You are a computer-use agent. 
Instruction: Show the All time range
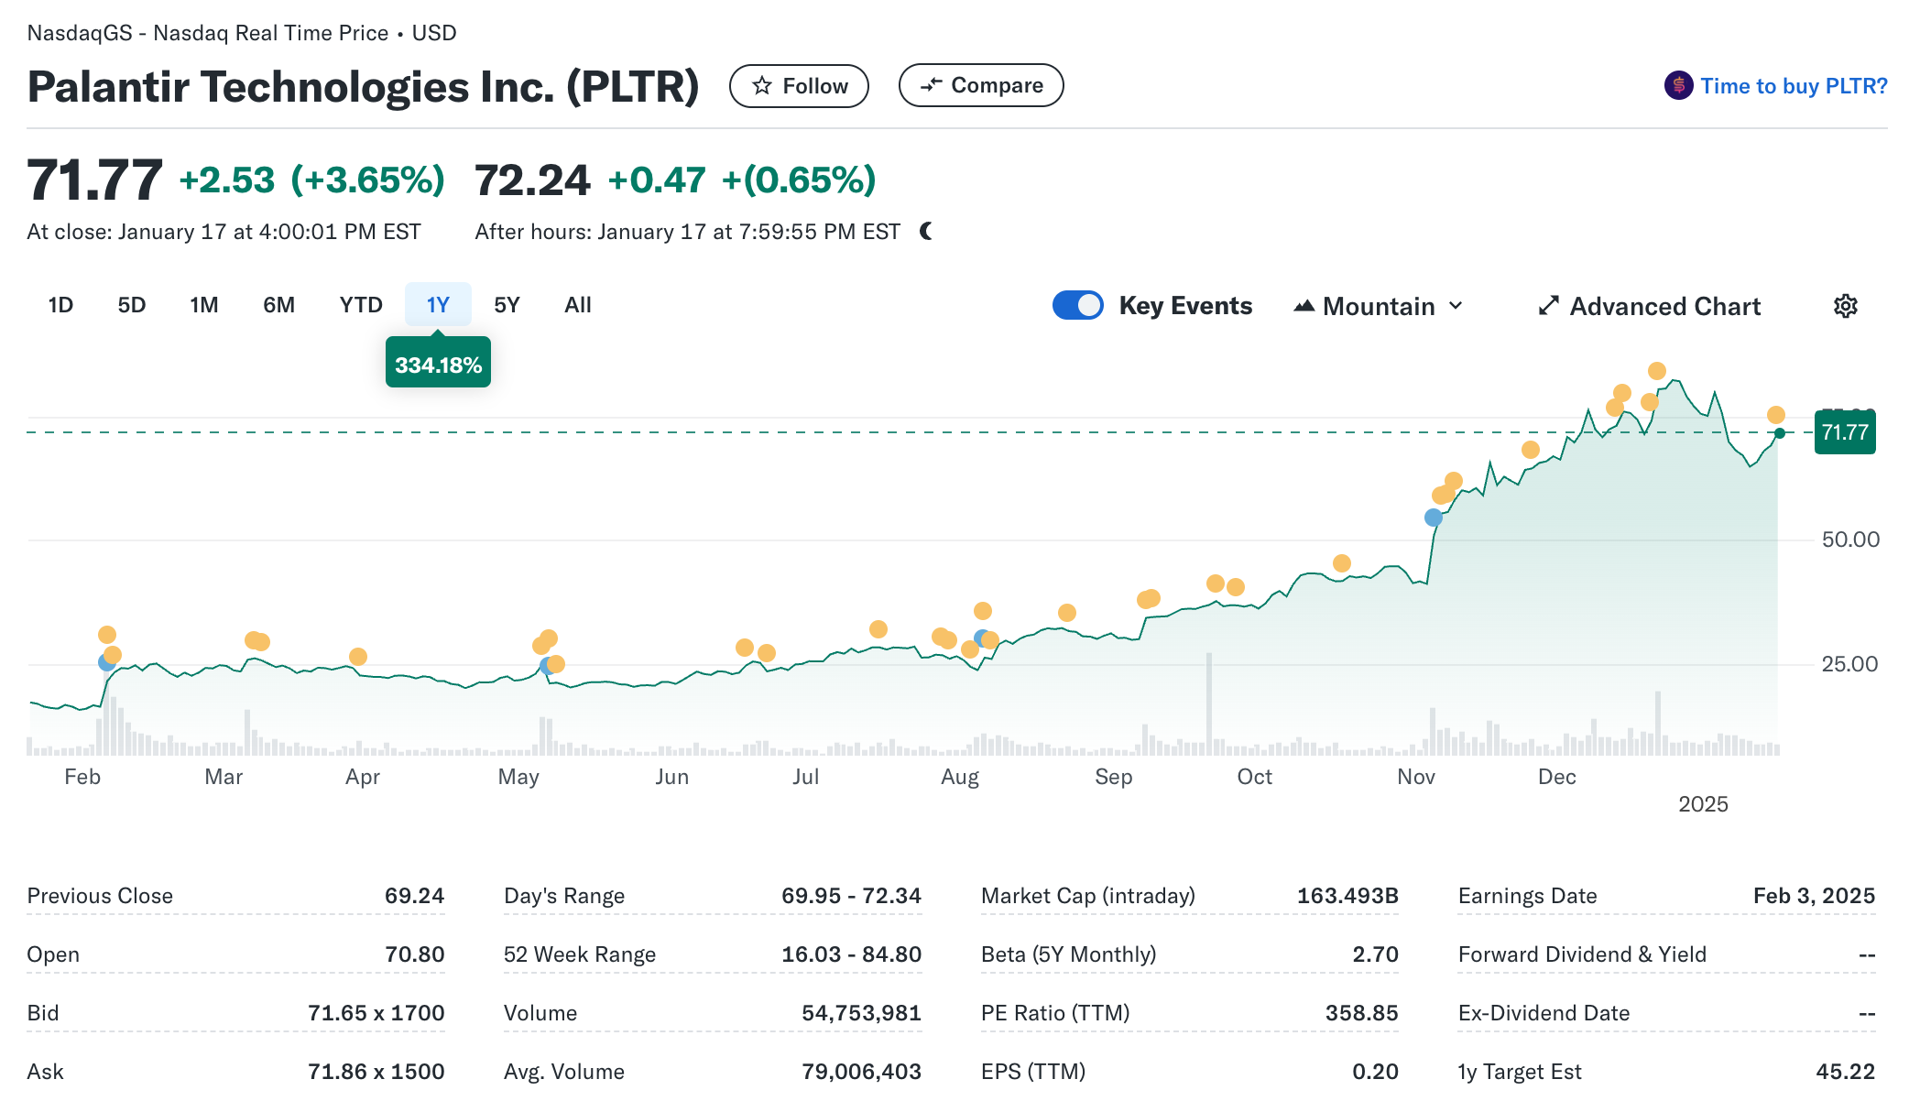[578, 305]
